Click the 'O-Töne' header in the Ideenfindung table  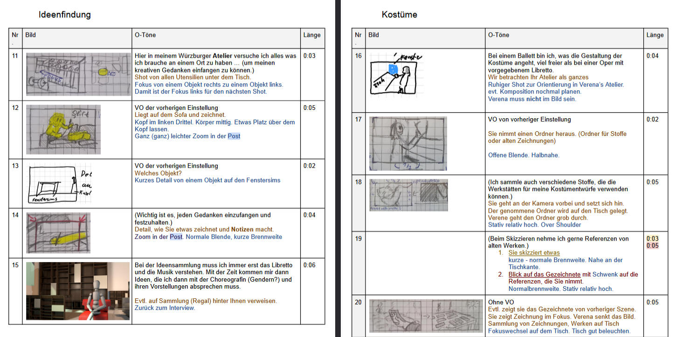[145, 35]
